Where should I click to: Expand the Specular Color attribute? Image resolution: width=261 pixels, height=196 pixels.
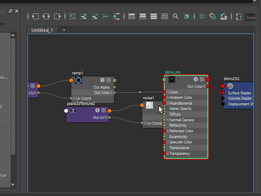point(167,142)
